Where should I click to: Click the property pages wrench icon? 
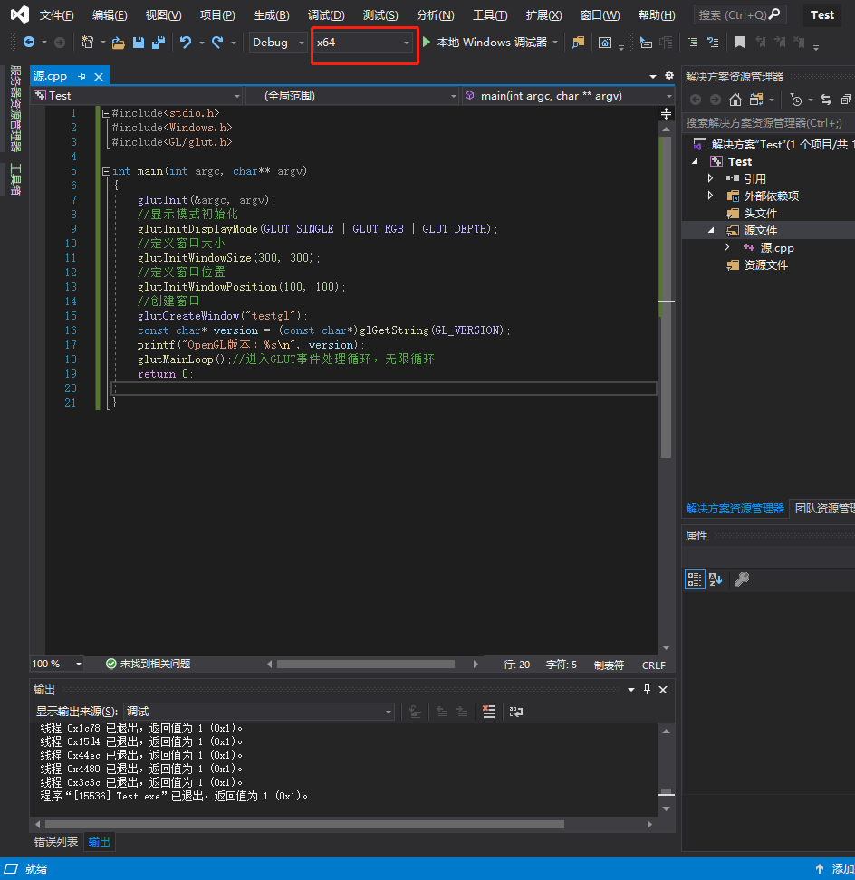[742, 579]
